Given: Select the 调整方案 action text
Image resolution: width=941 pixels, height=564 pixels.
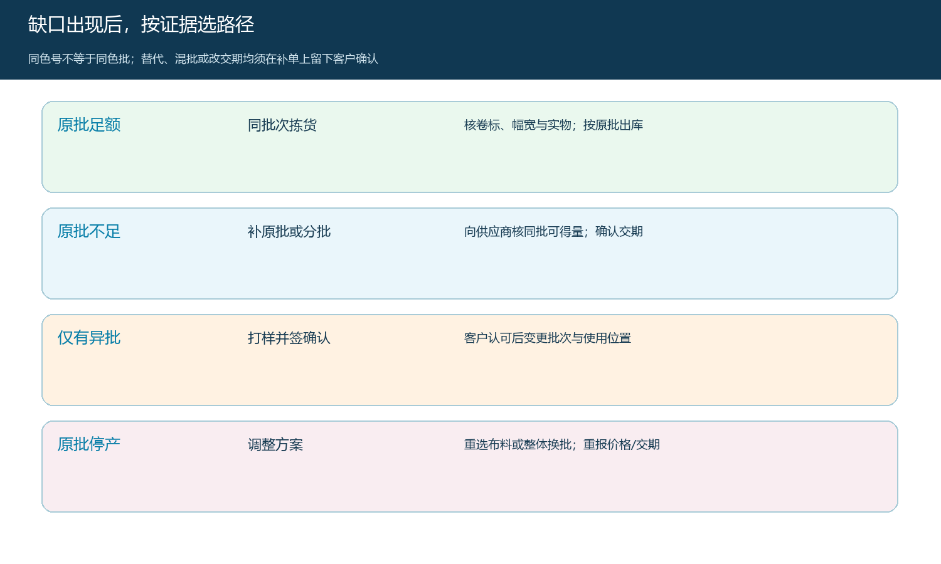Looking at the screenshot, I should 275,445.
